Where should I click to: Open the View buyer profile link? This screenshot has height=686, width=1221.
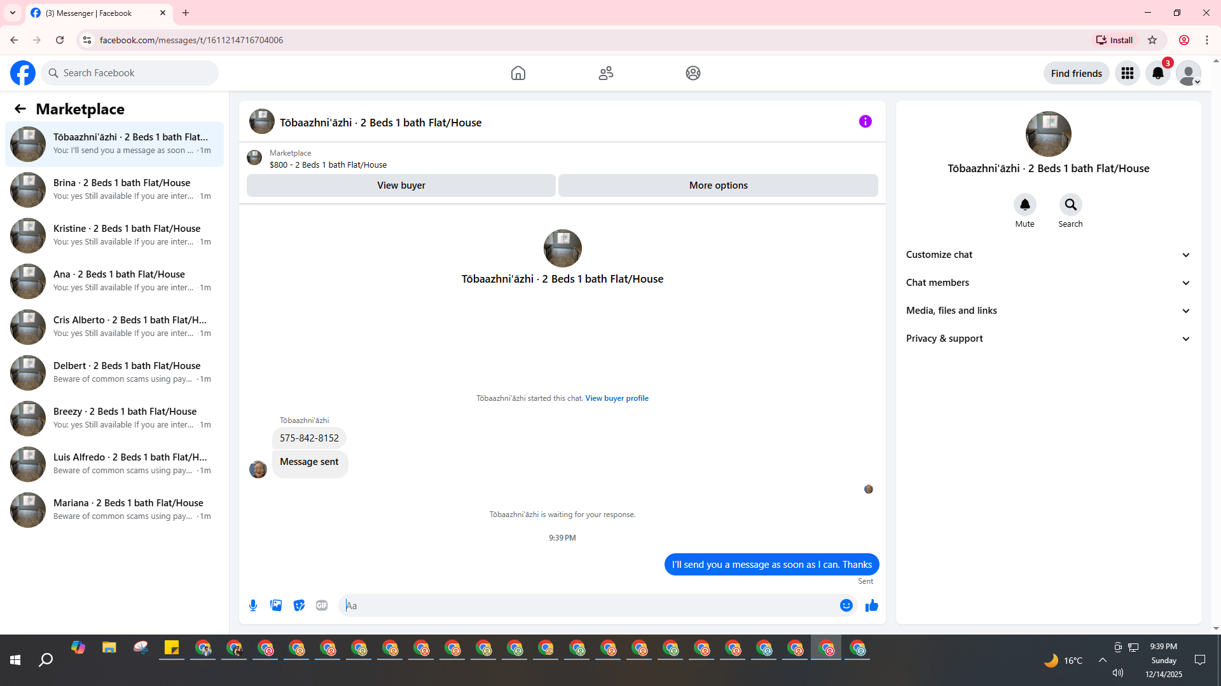pos(616,398)
